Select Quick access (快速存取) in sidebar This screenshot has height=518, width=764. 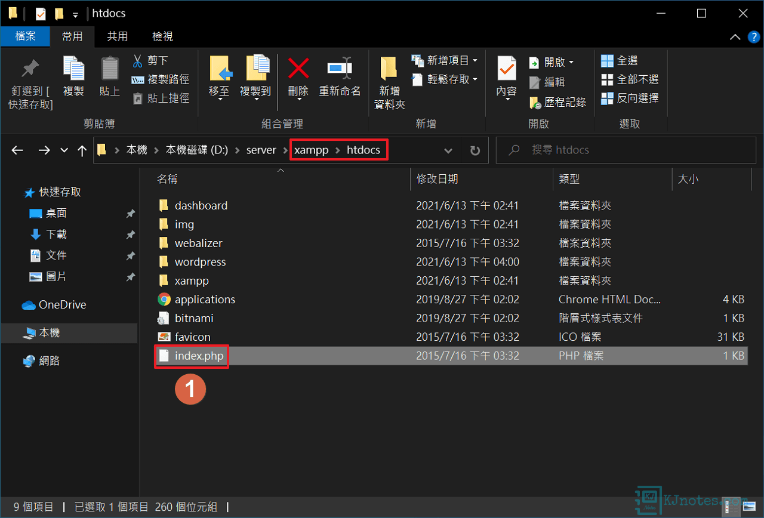[53, 192]
